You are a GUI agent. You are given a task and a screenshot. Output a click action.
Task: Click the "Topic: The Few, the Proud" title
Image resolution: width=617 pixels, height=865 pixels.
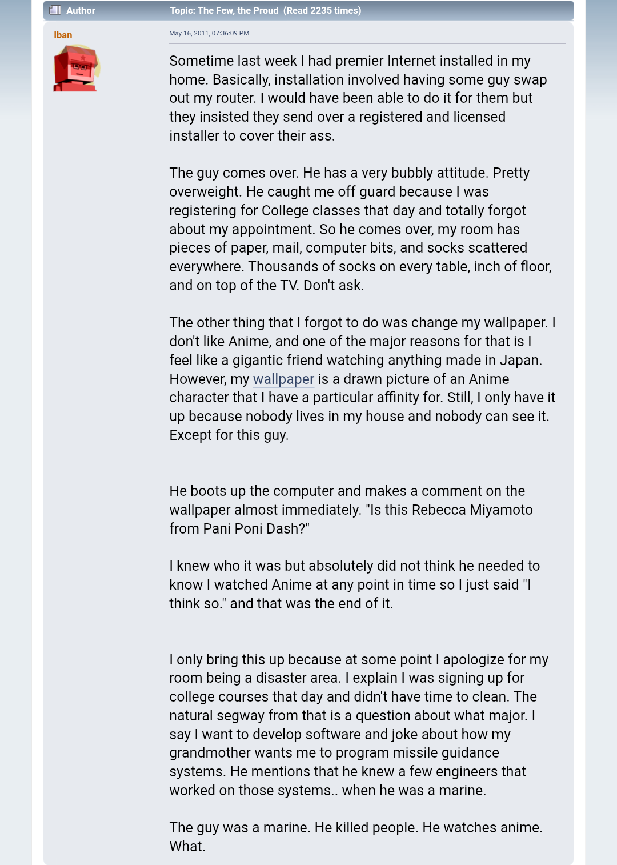tap(224, 10)
